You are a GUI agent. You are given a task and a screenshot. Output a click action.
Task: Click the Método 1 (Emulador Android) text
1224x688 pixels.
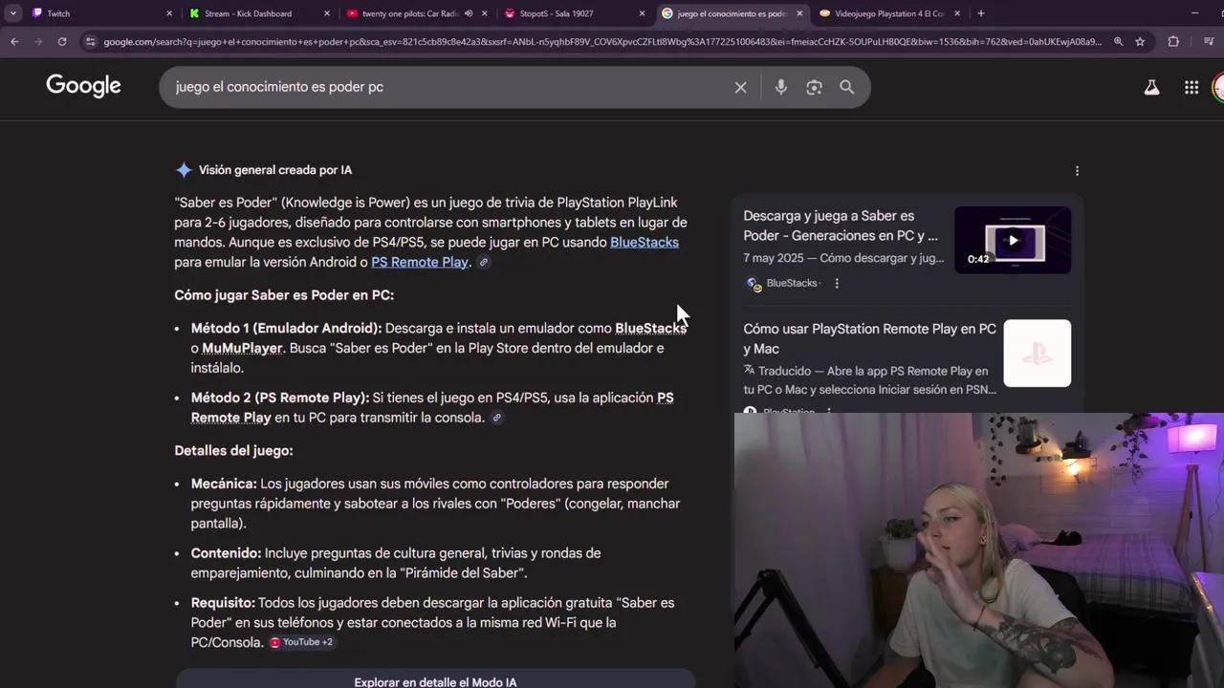[x=286, y=328]
